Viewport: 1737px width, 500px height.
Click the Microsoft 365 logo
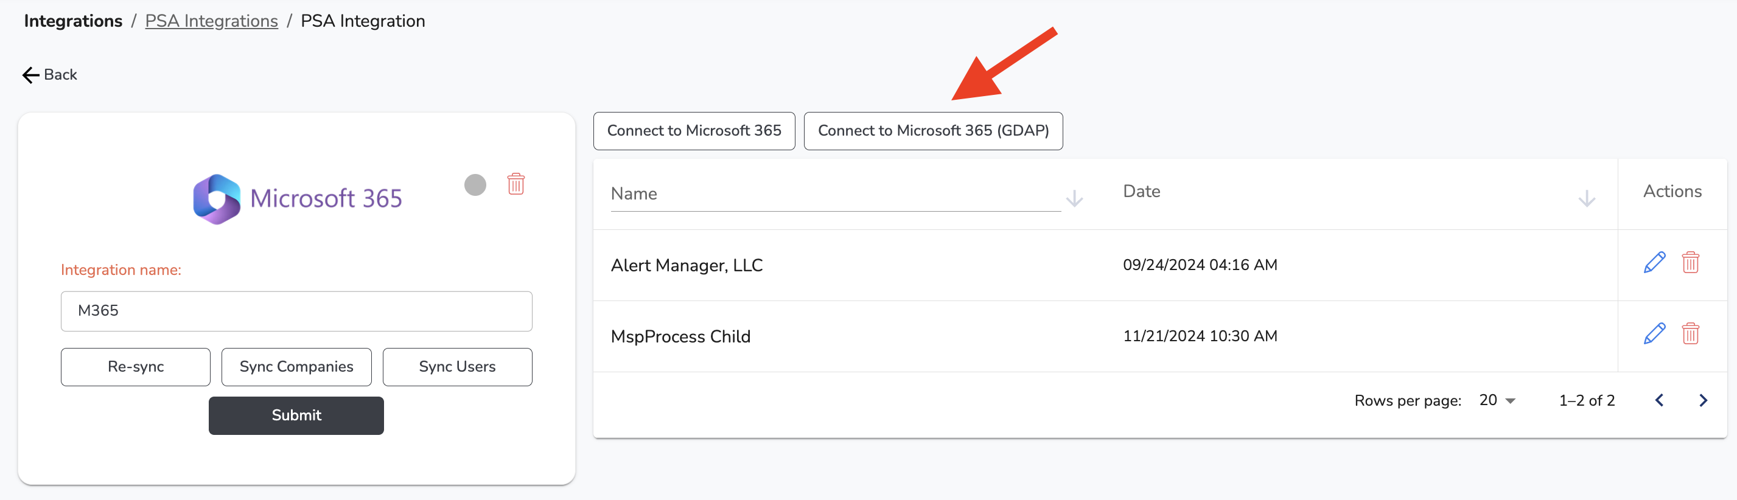click(217, 199)
